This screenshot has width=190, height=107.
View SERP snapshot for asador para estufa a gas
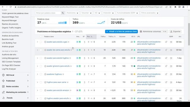pyautogui.click(x=171, y=42)
